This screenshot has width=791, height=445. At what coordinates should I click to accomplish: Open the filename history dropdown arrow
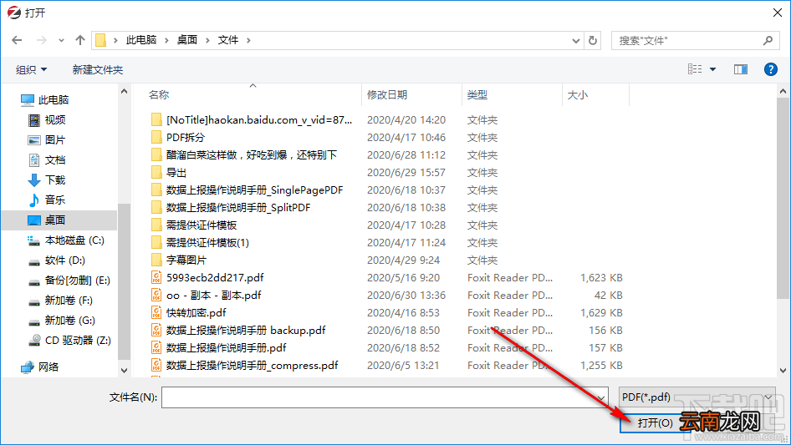[x=601, y=397]
